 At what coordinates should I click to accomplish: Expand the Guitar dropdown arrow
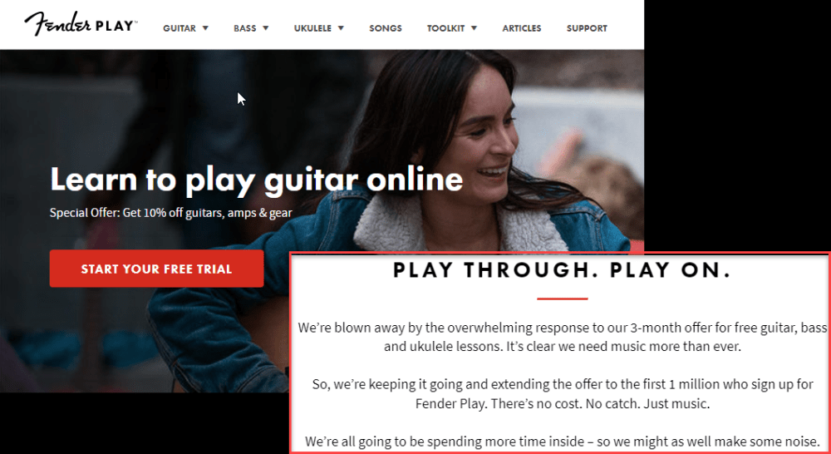[205, 28]
